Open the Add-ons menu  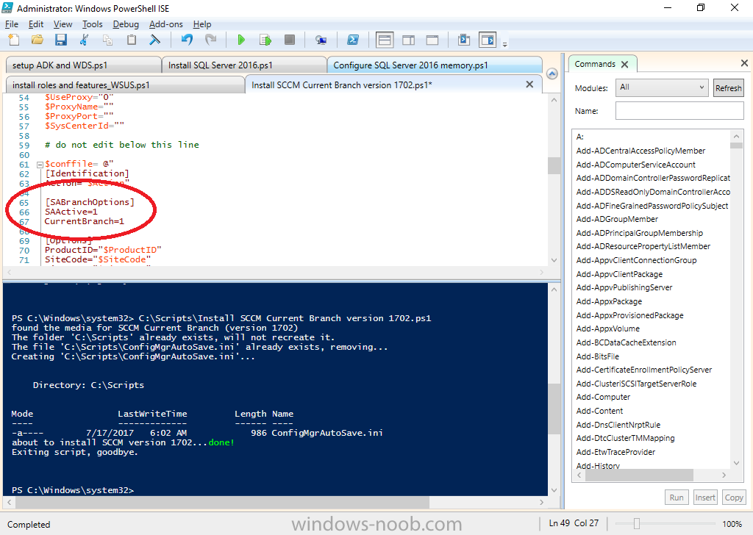[166, 24]
